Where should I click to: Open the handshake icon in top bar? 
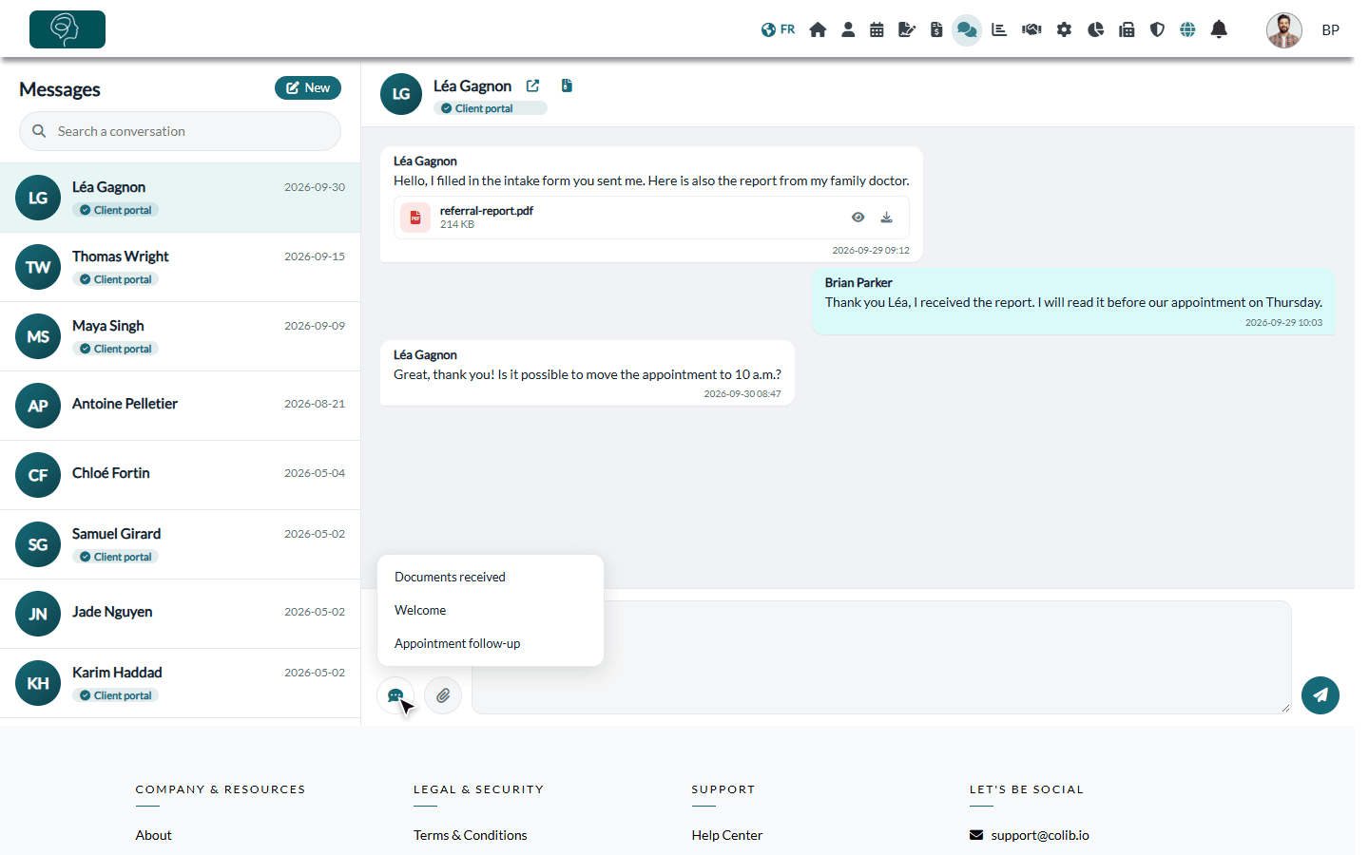pos(1032,29)
